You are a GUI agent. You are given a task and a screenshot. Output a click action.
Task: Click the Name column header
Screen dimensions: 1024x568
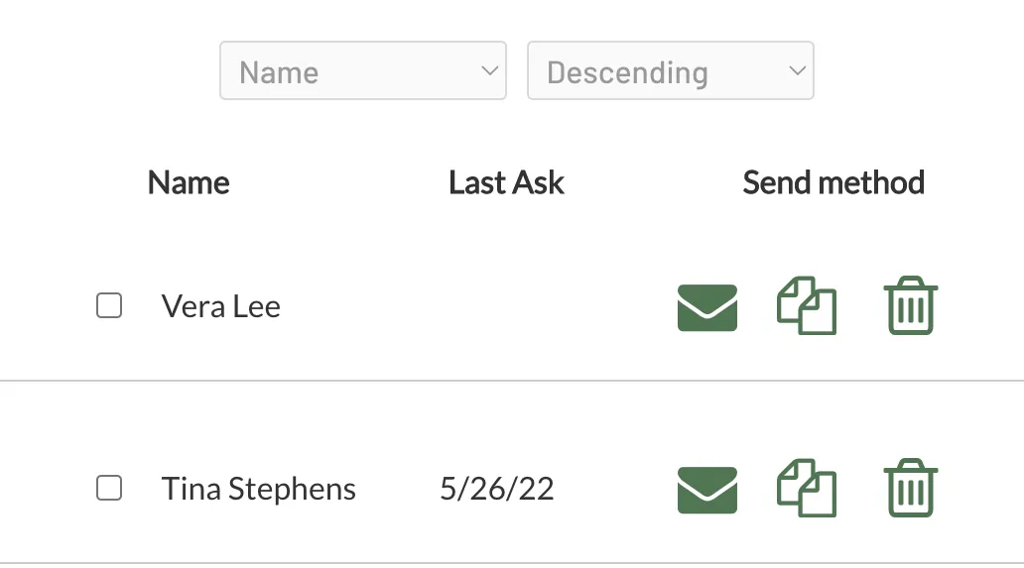click(189, 182)
